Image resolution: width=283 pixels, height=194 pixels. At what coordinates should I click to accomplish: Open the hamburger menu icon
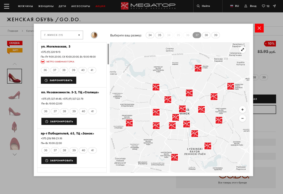(x=7, y=6)
